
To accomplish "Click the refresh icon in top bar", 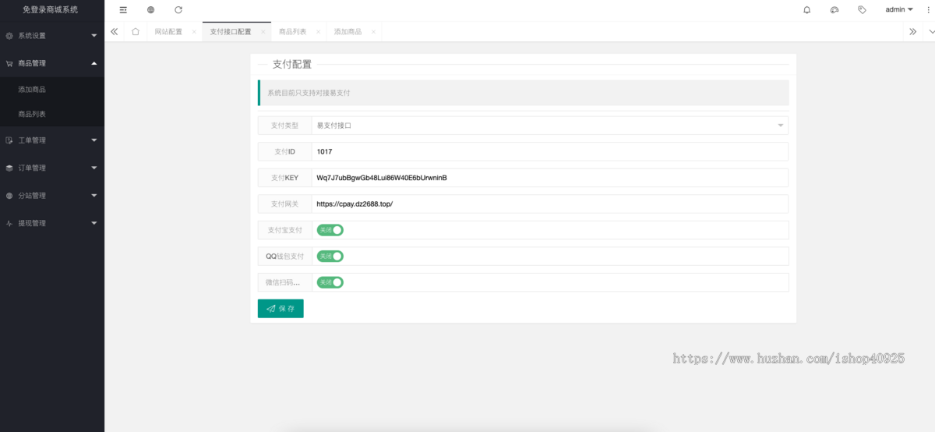I will (x=178, y=10).
